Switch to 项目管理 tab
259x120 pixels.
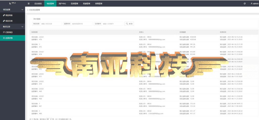tap(50, 4)
